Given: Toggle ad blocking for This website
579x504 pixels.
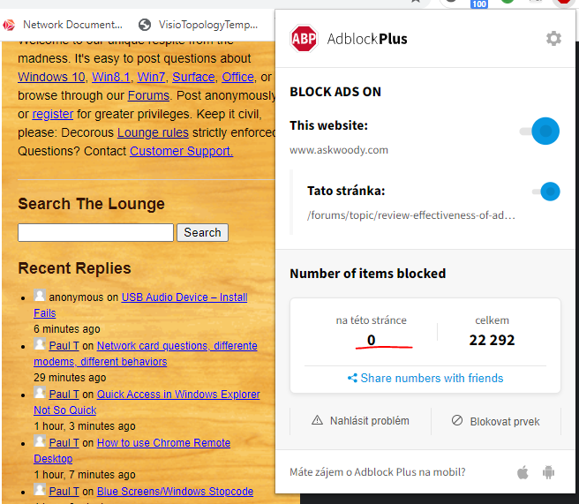Looking at the screenshot, I should pos(540,132).
